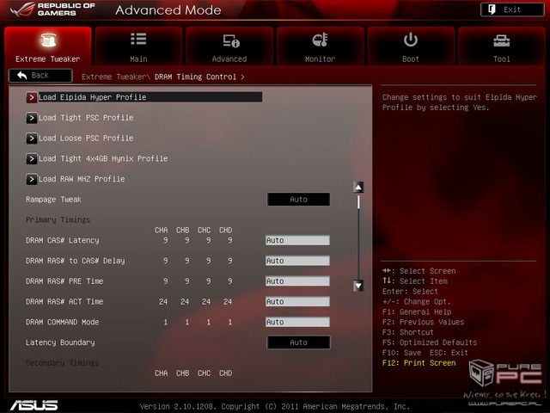Switch to the Main tab
This screenshot has height=413, width=550.
coord(138,46)
